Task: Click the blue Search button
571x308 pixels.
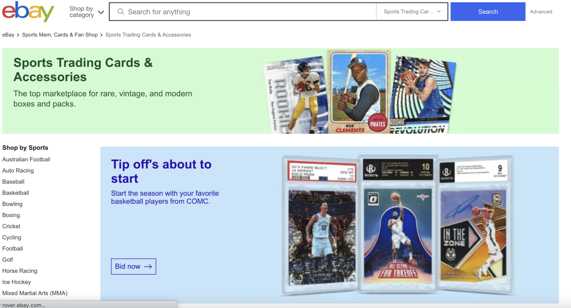Action: tap(488, 12)
